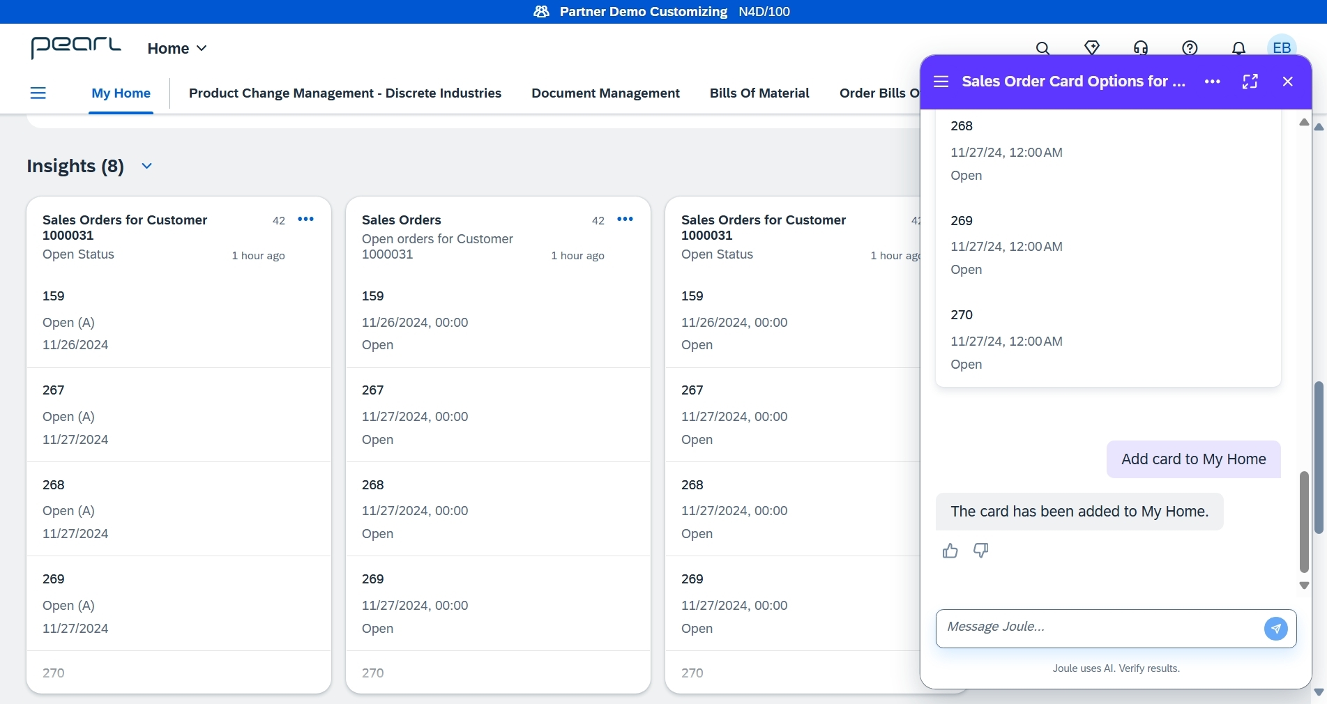Click the diamond-shaped icon in the header
The width and height of the screenshot is (1327, 704).
click(1092, 48)
